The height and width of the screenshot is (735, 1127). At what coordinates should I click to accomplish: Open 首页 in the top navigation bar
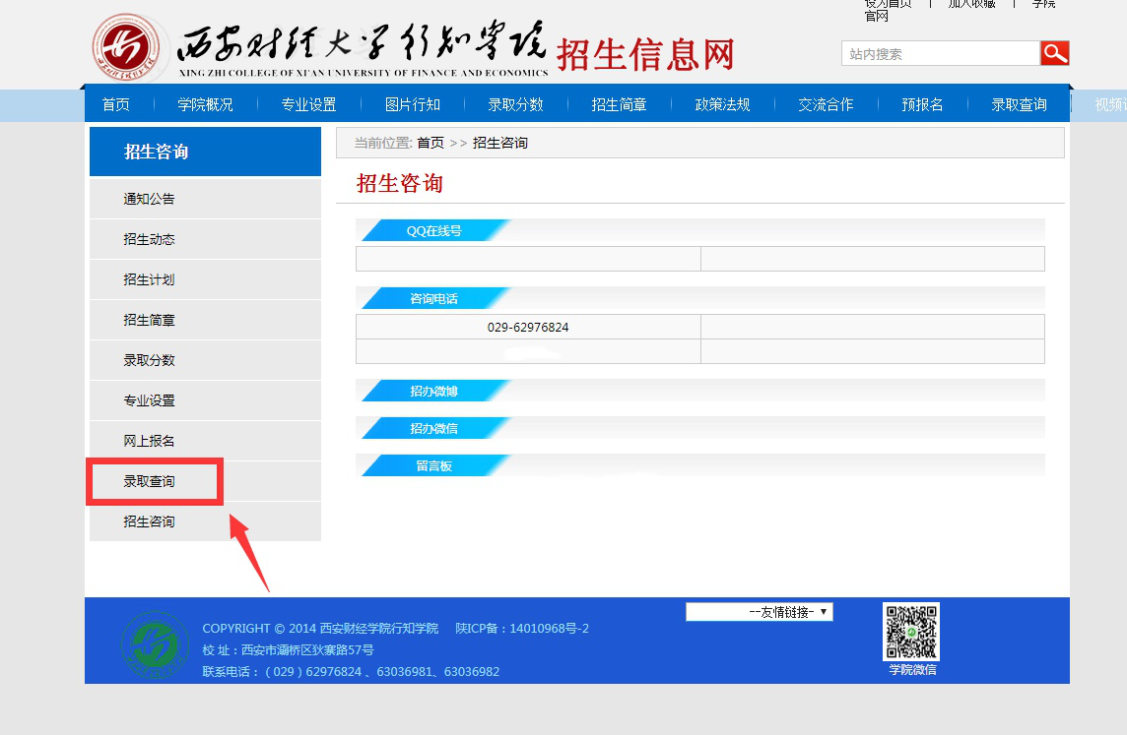115,105
